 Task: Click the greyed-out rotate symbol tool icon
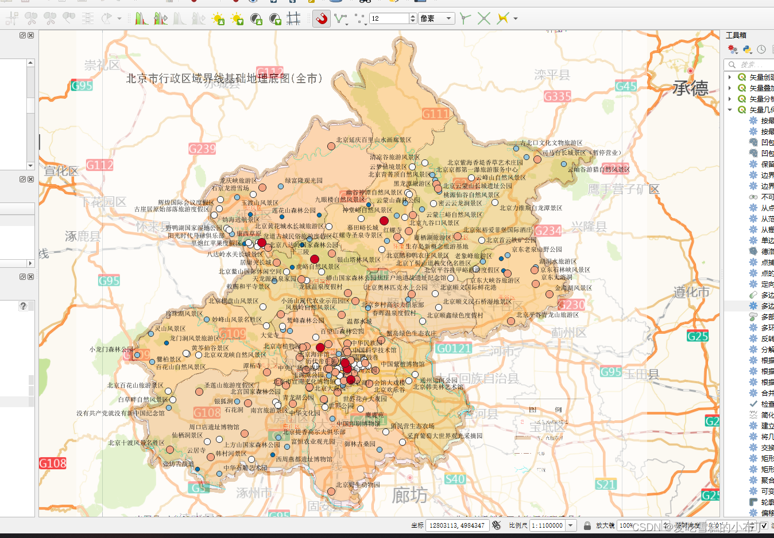(107, 19)
